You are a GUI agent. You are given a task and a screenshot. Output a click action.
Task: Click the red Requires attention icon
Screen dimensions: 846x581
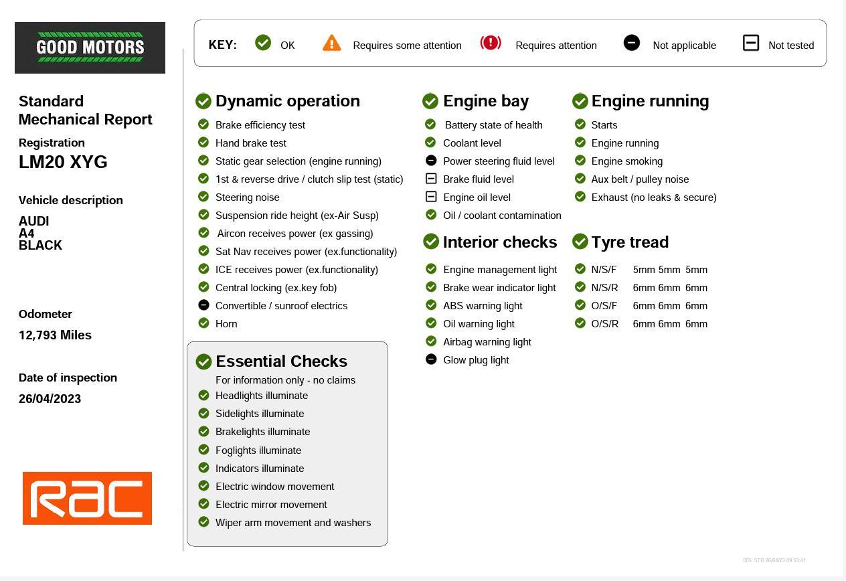coord(491,43)
